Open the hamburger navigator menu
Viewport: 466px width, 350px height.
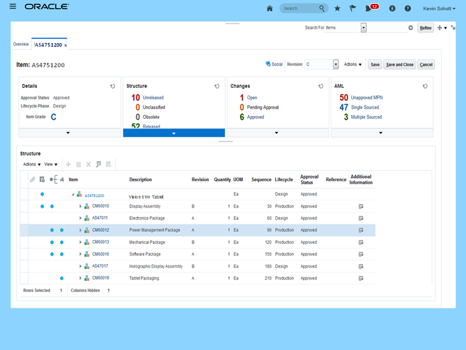13,6
